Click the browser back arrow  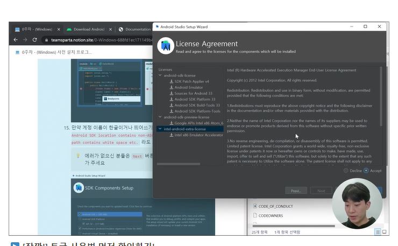click(x=16, y=40)
